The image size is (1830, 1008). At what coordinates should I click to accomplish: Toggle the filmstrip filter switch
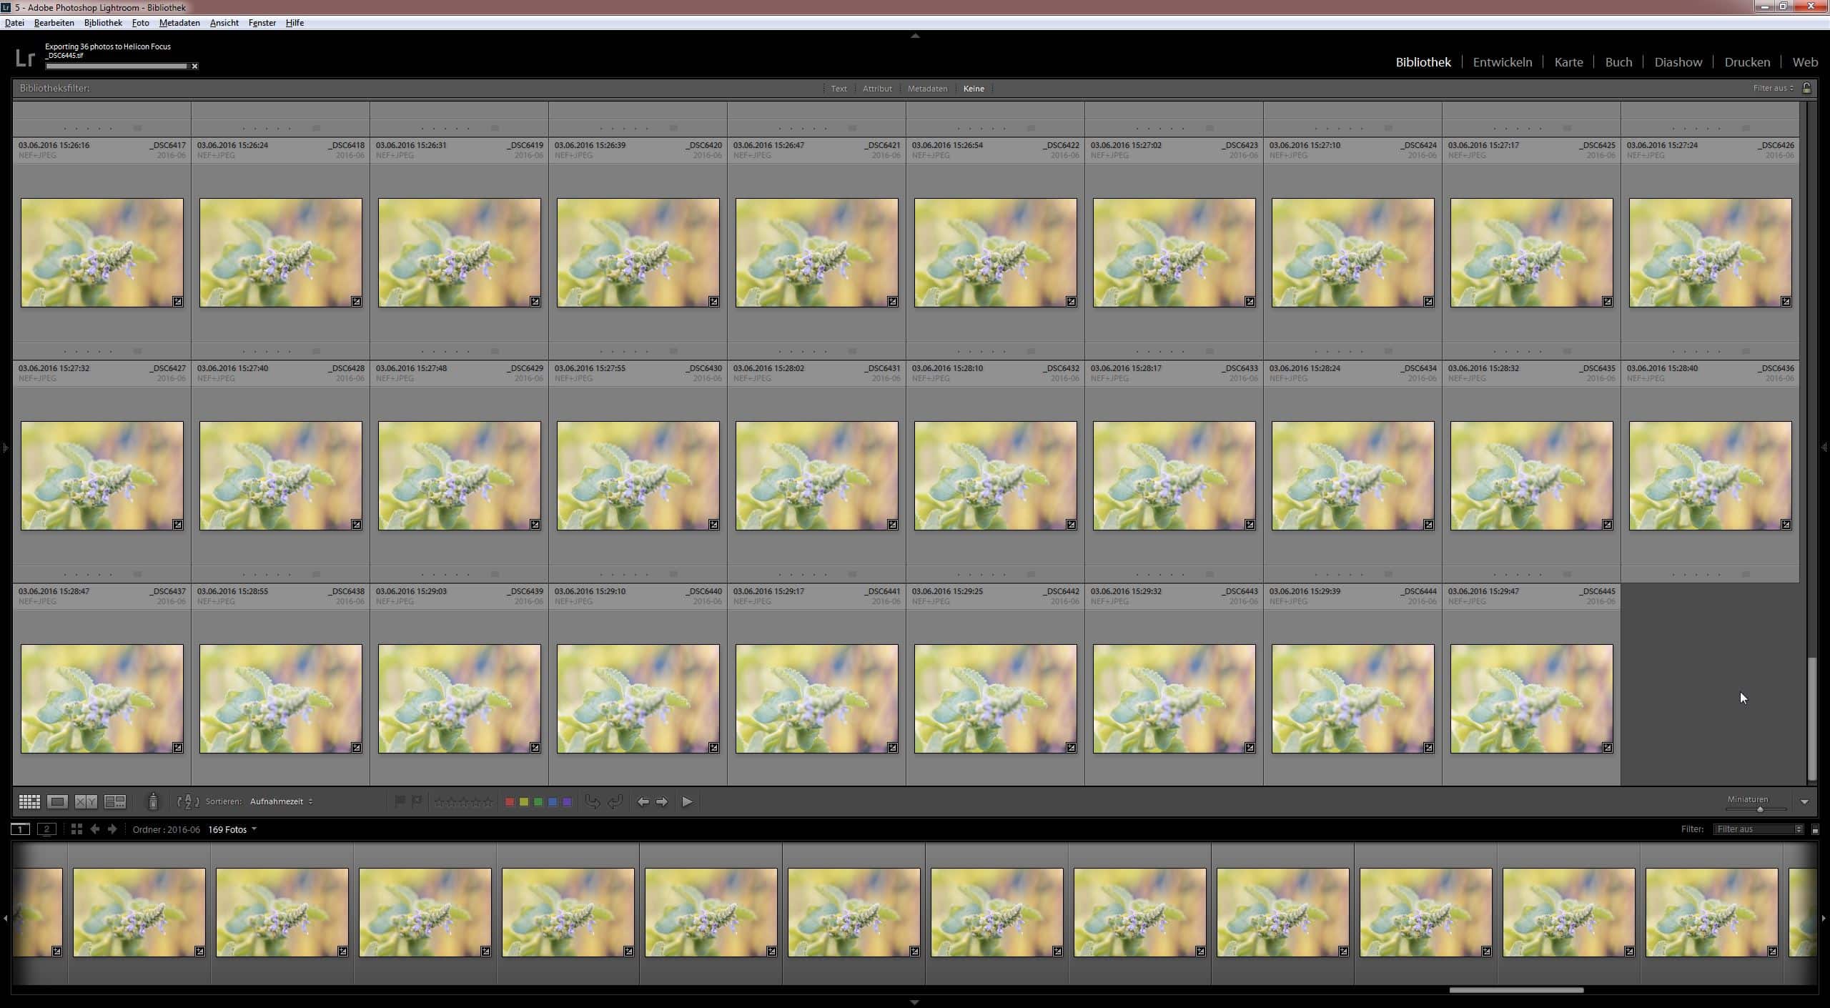[1815, 830]
